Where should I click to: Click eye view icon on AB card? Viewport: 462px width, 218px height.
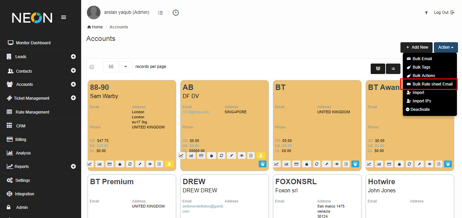tap(241, 155)
